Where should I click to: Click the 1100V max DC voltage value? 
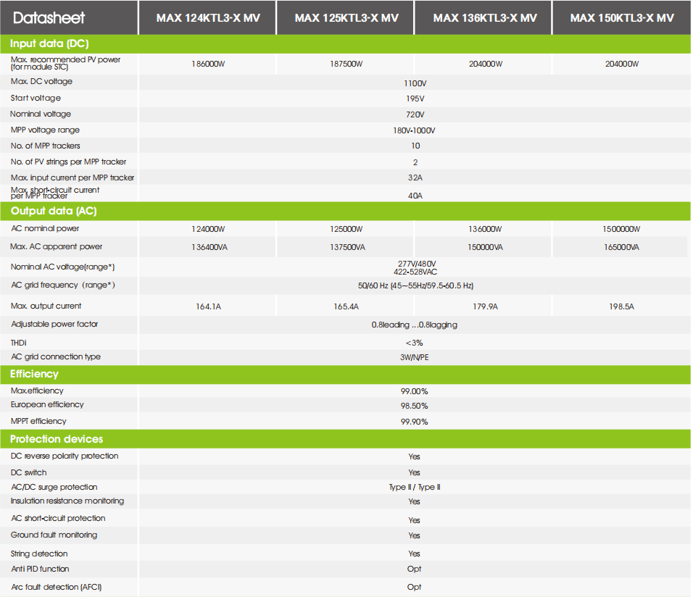point(415,83)
